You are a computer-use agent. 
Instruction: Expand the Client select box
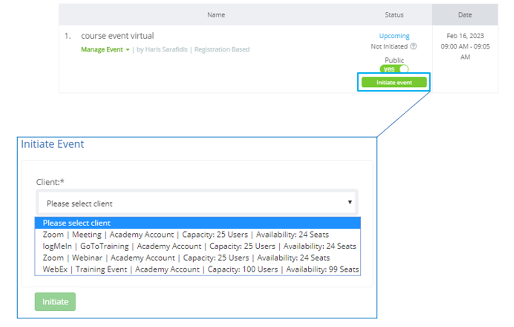197,203
